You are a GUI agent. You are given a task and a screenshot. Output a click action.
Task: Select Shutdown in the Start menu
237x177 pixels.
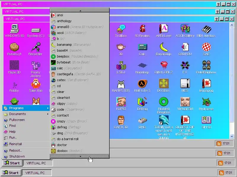(x=26, y=156)
